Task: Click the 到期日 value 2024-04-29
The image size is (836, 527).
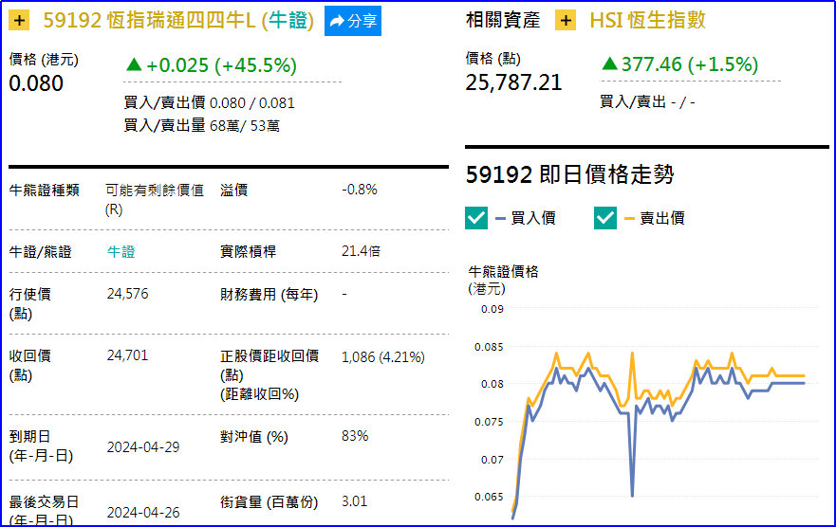Action: [143, 447]
